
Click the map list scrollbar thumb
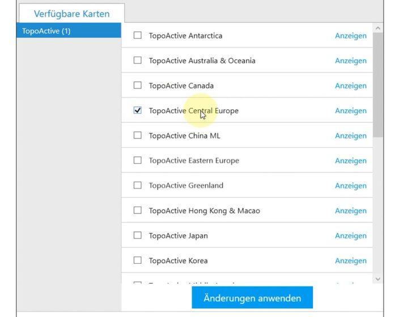378,85
